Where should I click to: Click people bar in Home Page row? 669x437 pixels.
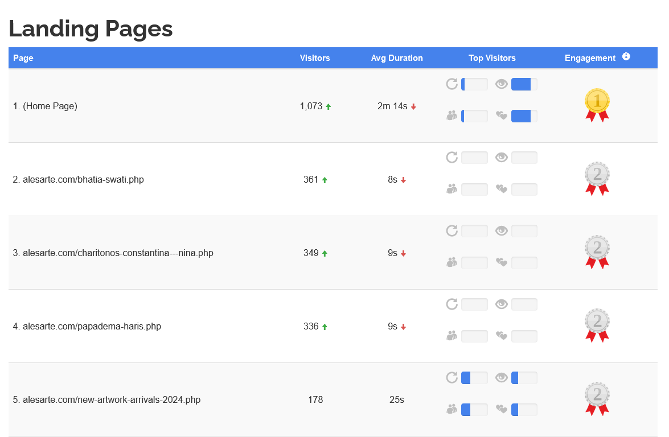(x=474, y=116)
